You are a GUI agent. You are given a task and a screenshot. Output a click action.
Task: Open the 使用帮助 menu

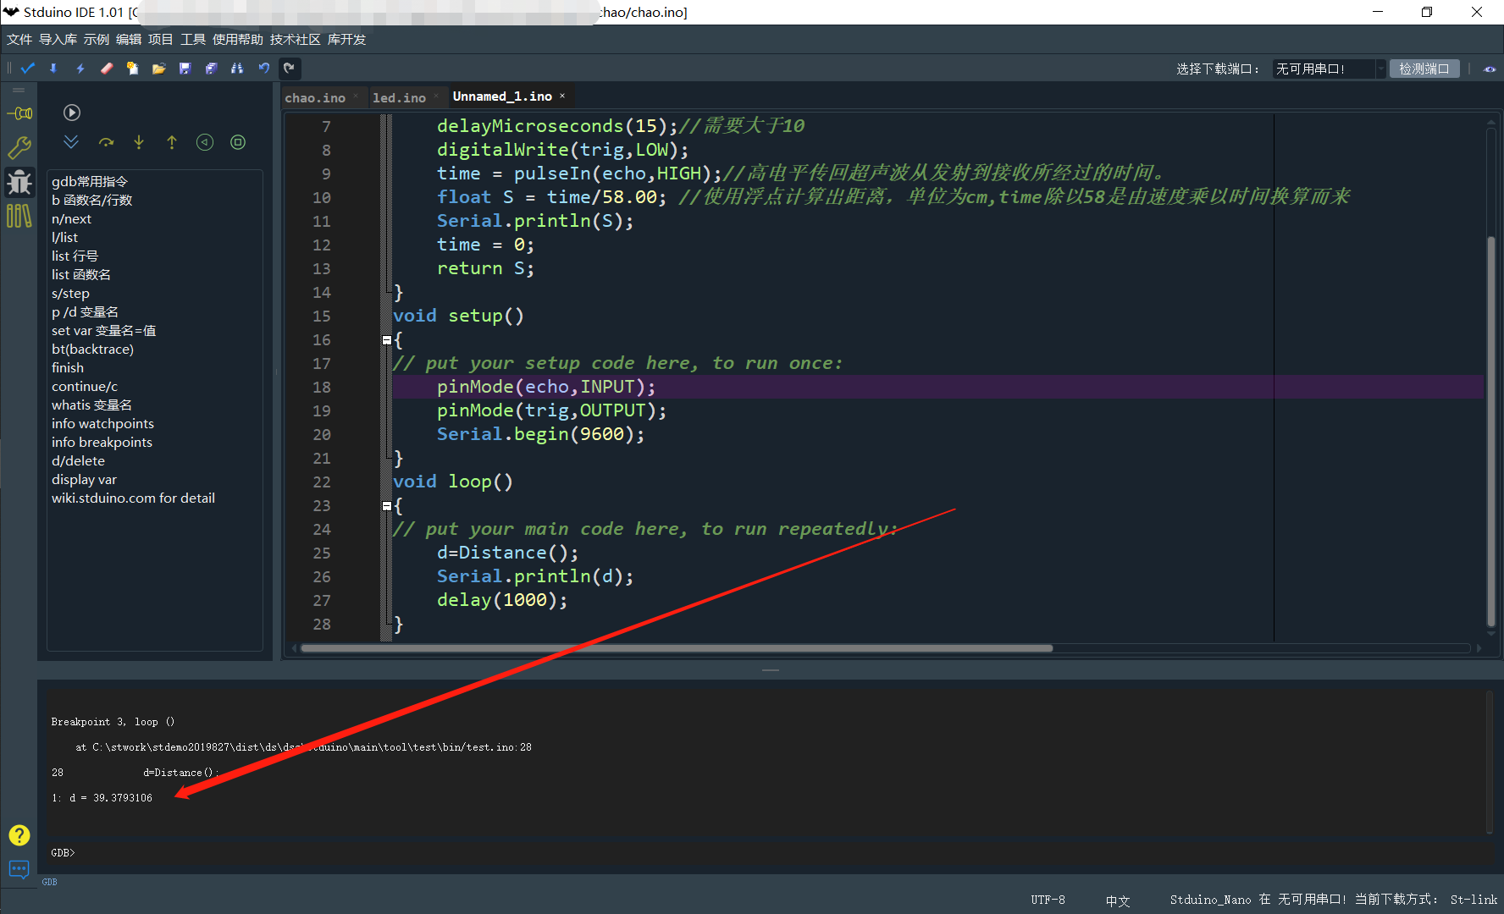point(238,40)
